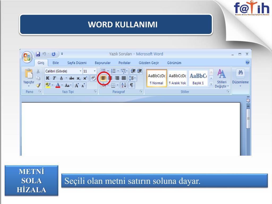Apply yellow text highlight color

(x=48, y=85)
